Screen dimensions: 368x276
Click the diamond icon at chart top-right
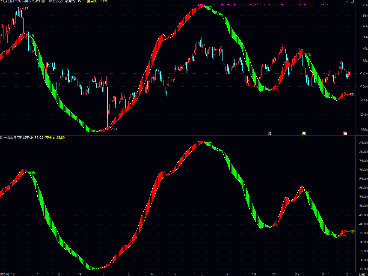point(348,1)
